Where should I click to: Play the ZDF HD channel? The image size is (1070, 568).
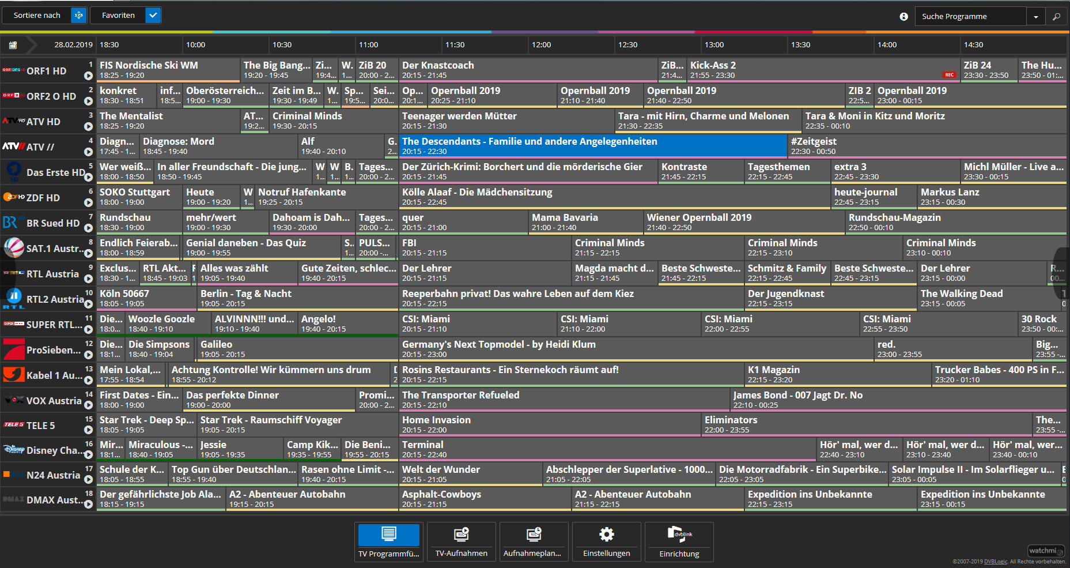(88, 202)
